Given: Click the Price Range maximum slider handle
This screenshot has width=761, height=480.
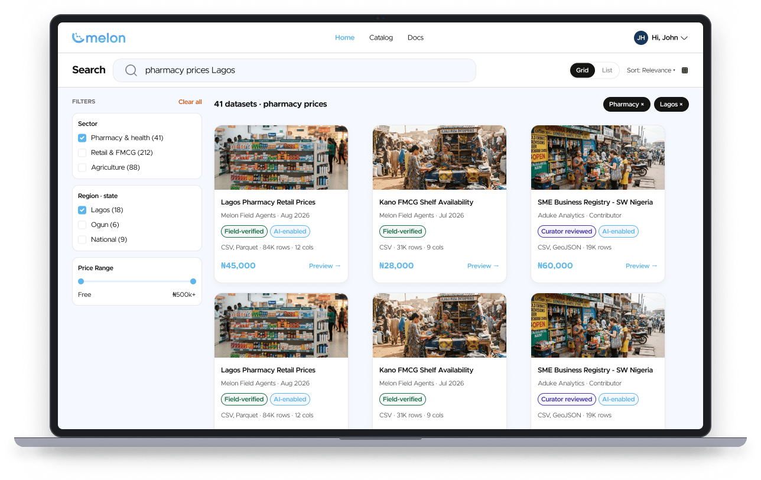Looking at the screenshot, I should pos(193,281).
